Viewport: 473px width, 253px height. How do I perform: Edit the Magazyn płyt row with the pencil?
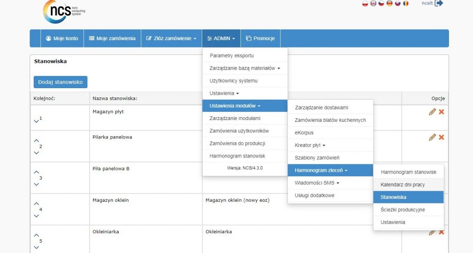click(x=432, y=112)
